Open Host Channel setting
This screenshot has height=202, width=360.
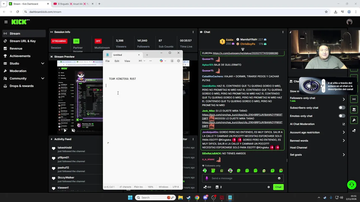point(298,148)
